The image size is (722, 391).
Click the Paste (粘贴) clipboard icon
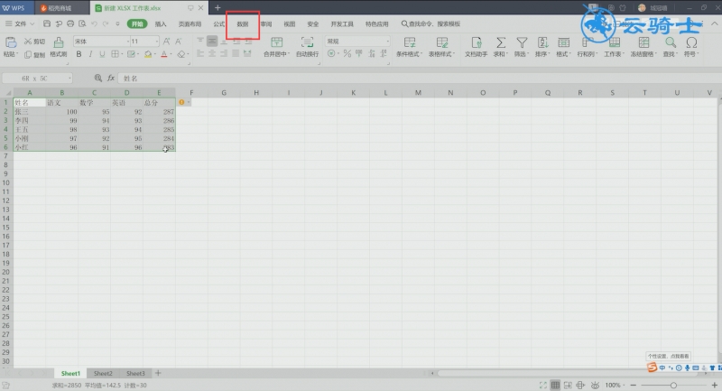click(x=11, y=42)
